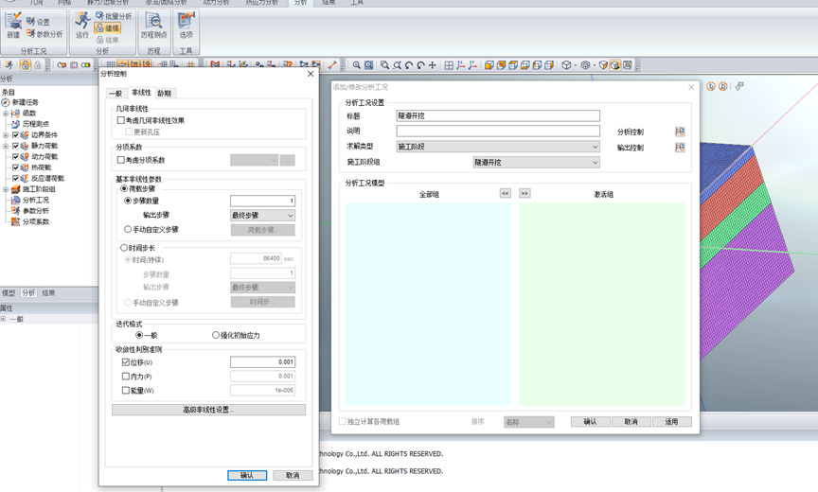Uncheck 动力荷载 tree checkbox

(x=15, y=156)
